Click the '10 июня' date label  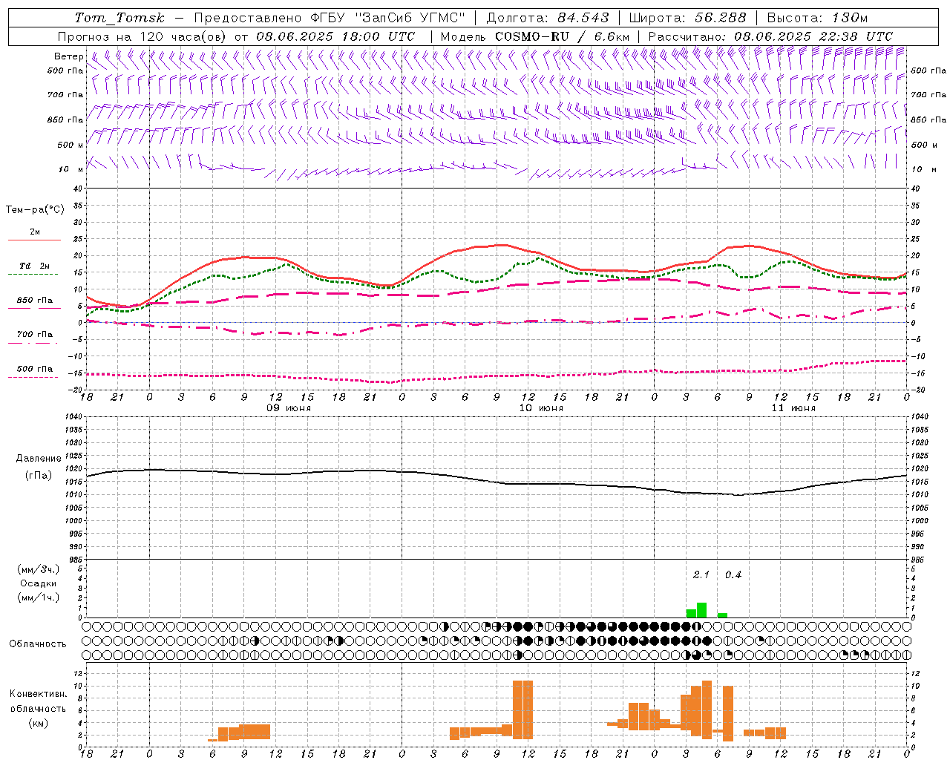[x=541, y=408]
